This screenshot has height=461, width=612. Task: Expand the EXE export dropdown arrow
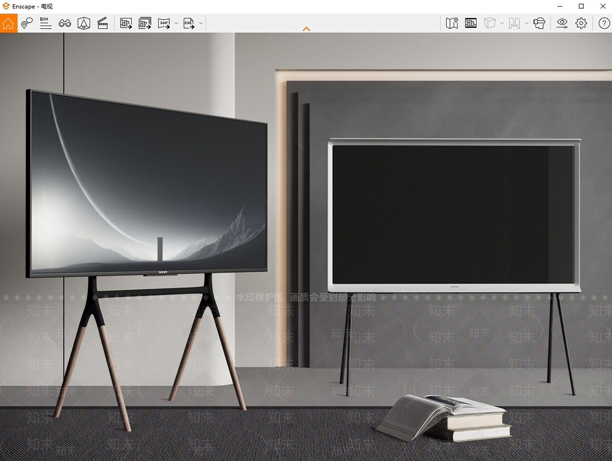pos(201,23)
